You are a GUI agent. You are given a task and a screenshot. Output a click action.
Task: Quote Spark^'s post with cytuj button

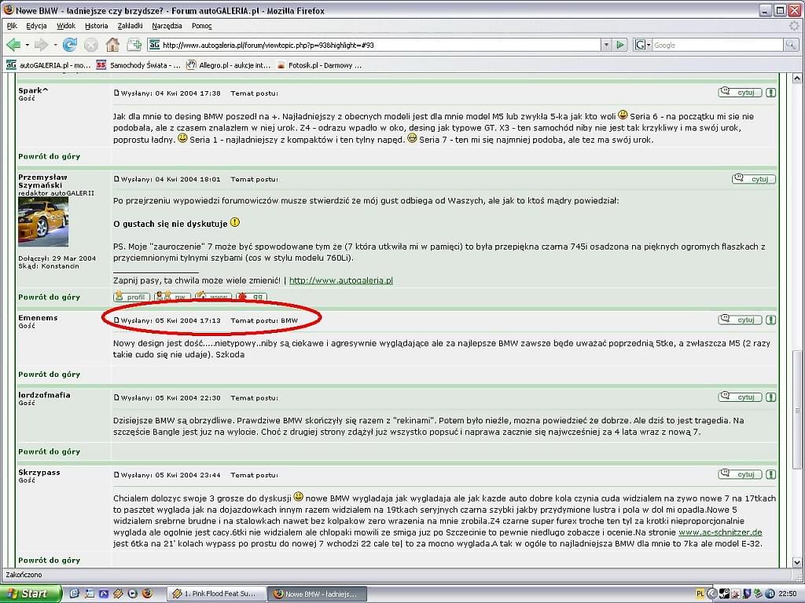(740, 93)
